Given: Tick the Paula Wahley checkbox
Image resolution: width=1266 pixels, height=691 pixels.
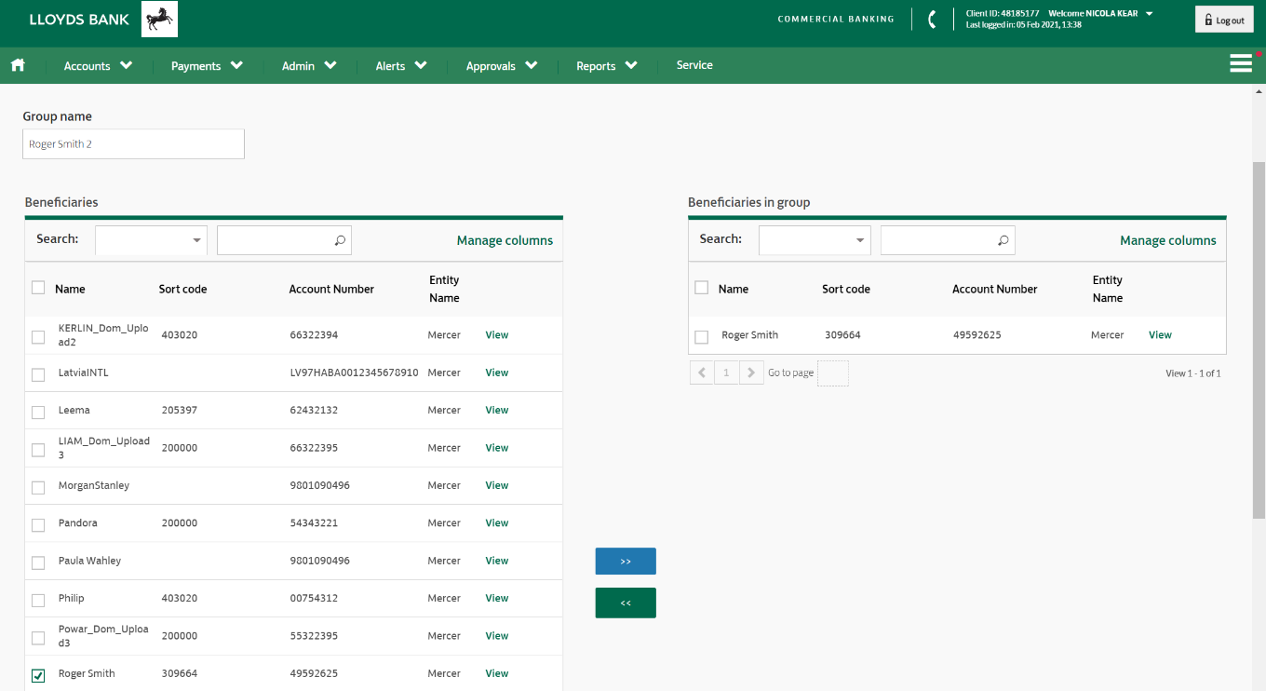Looking at the screenshot, I should coord(38,562).
